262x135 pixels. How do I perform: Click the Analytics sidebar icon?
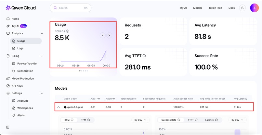tap(8, 33)
